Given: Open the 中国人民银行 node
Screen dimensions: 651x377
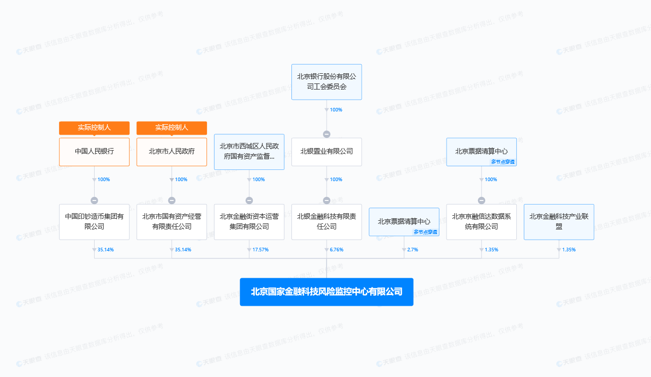Looking at the screenshot, I should tap(94, 152).
